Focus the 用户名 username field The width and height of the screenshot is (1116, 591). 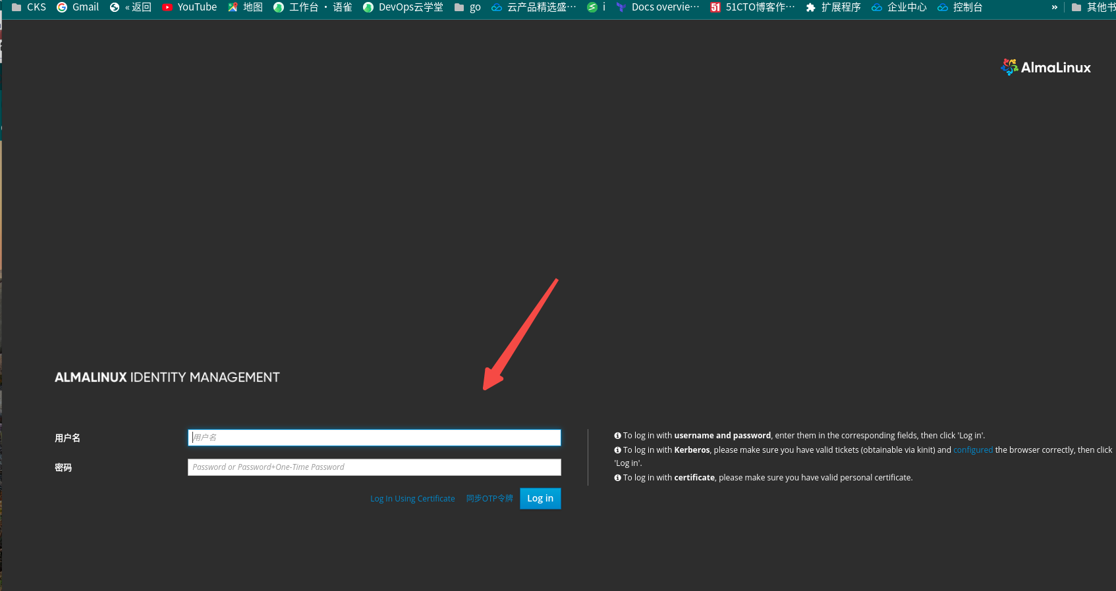[x=374, y=438]
